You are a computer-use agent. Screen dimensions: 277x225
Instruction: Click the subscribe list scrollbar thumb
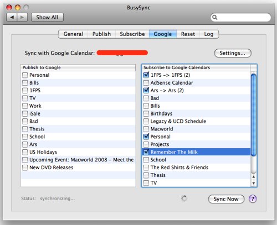point(254,114)
